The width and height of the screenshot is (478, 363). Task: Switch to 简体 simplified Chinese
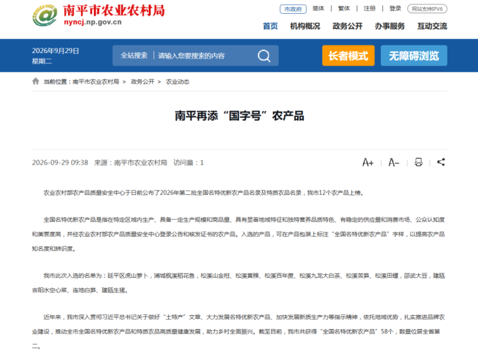(x=318, y=9)
